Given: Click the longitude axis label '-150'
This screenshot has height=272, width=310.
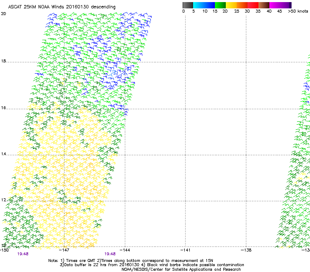Looking at the screenshot, I should 4,250.
